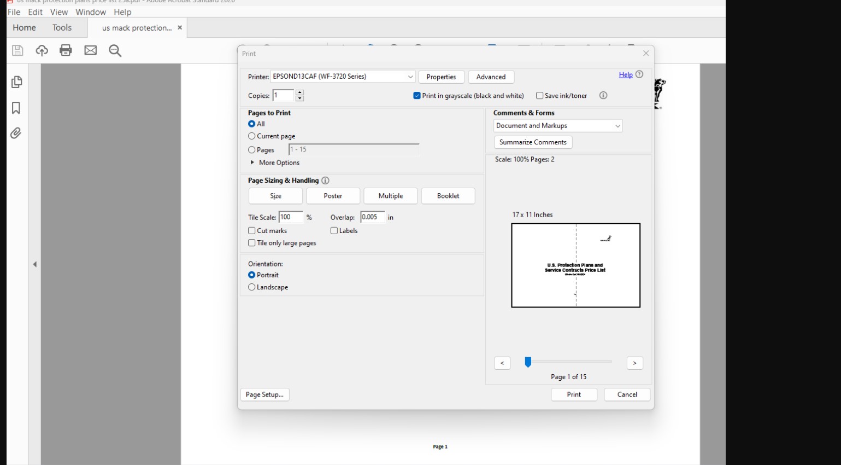Click the Summarize Comments button
Screen dimensions: 841x465
[x=533, y=142]
